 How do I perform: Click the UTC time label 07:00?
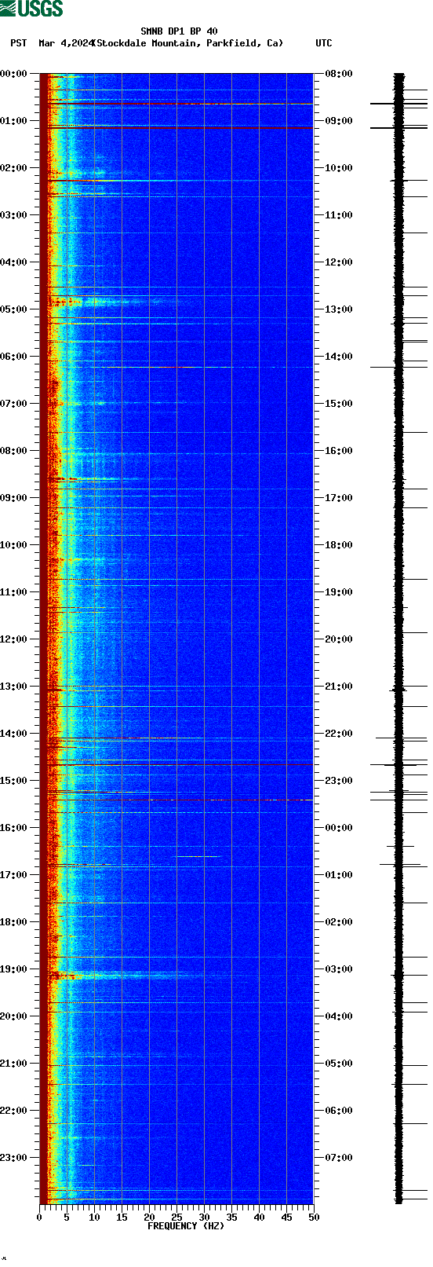click(339, 1158)
